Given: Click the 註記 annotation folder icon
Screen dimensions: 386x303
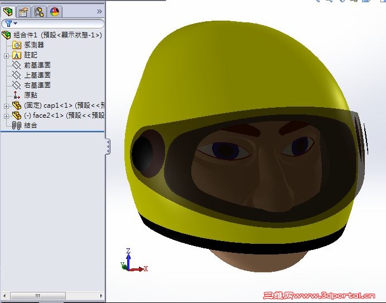Looking at the screenshot, I should click(17, 55).
